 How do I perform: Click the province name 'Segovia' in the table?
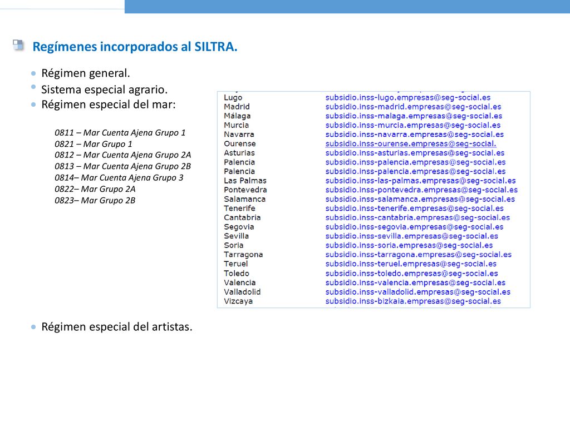[x=239, y=227]
